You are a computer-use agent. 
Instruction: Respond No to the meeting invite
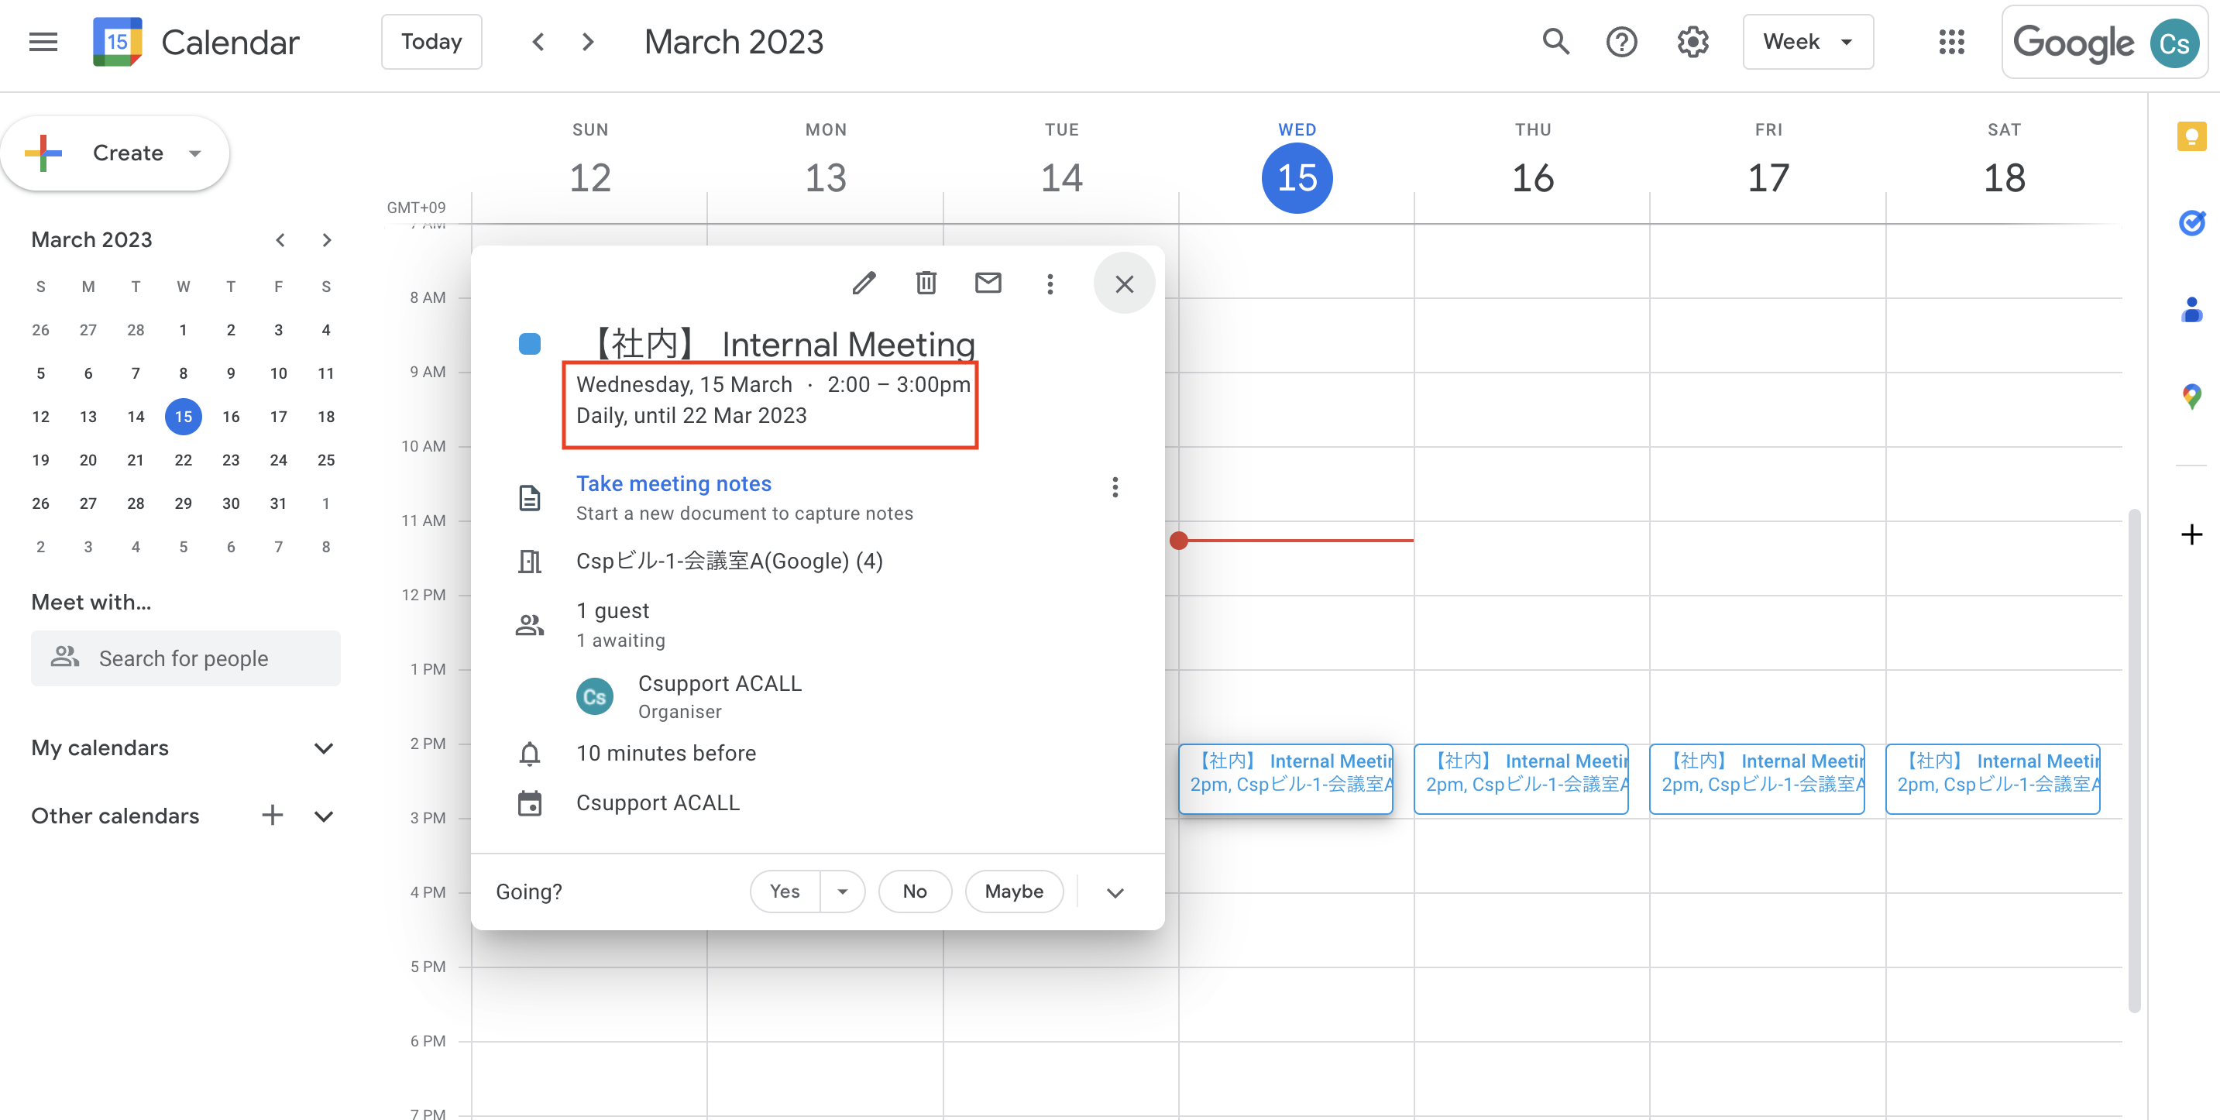914,891
